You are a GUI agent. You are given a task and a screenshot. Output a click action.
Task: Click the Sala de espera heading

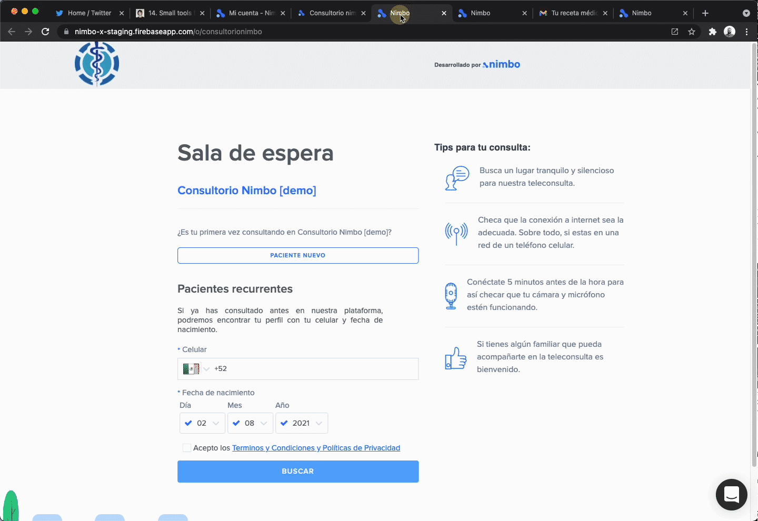pos(255,153)
